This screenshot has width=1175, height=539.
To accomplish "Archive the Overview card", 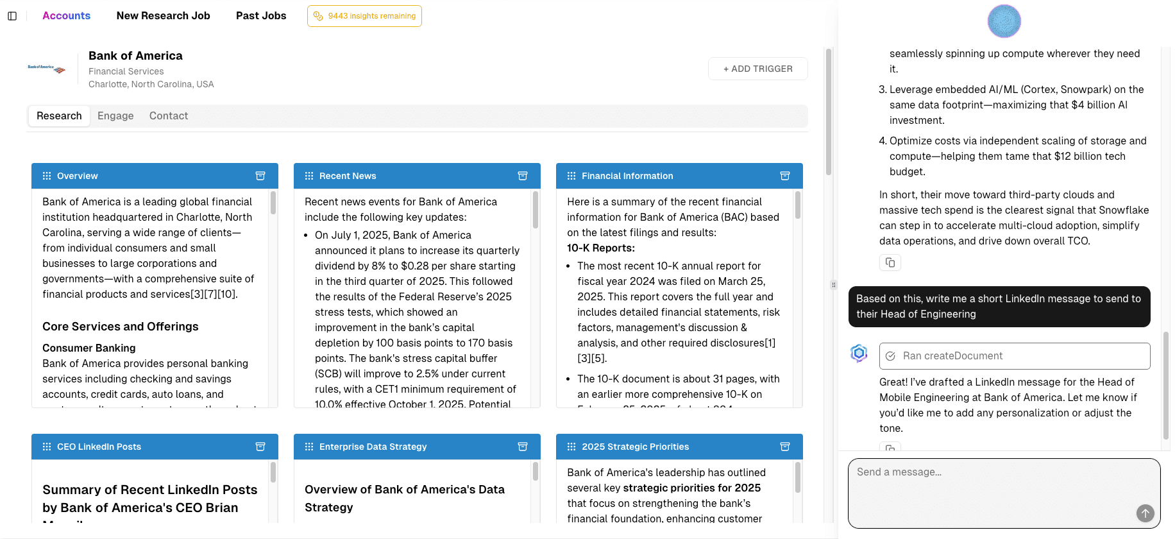I will [260, 176].
